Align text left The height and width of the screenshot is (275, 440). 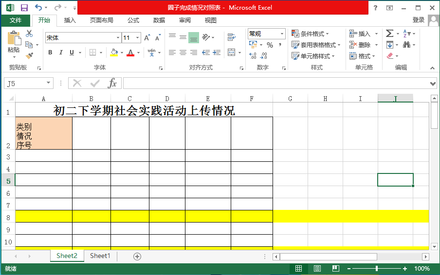point(172,52)
